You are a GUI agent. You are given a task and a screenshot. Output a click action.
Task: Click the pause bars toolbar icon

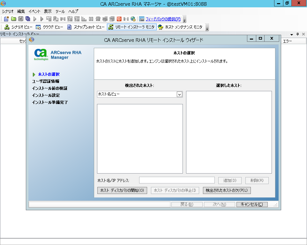91,19
